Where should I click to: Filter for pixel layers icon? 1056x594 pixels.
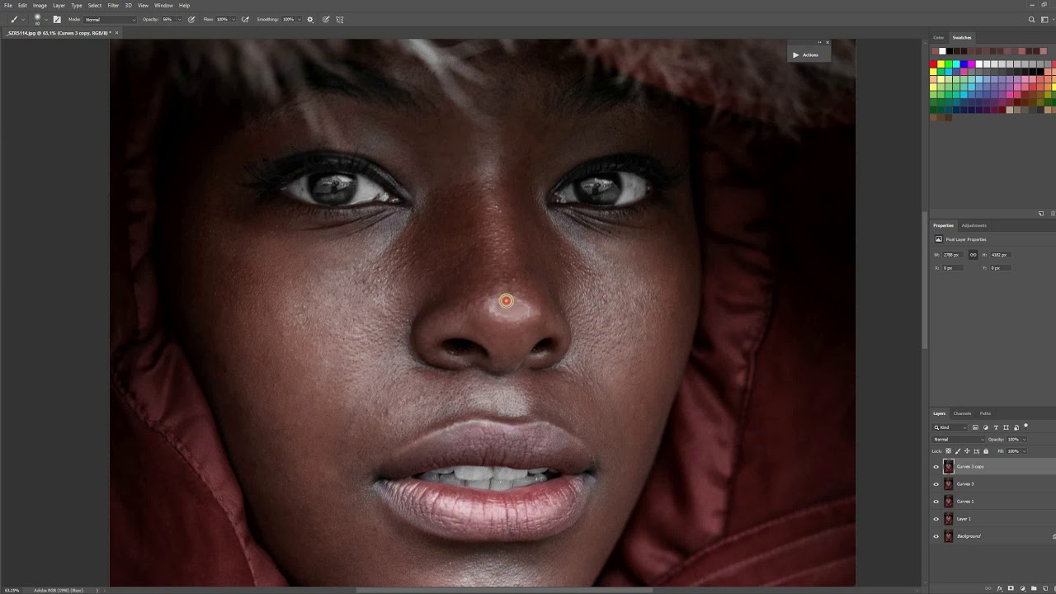[975, 427]
